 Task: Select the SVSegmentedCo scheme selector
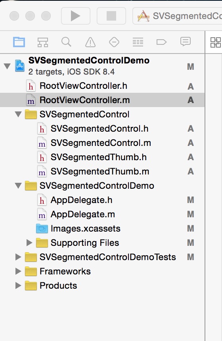(178, 16)
